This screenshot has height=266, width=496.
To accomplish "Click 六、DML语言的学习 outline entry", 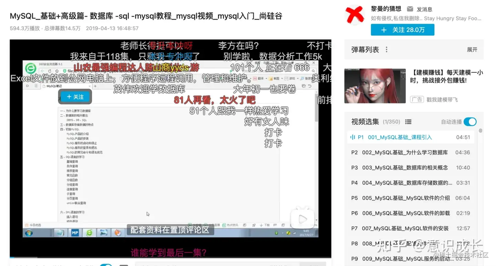I will point(72,212).
